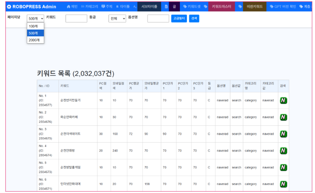Viewport: 315px width, 193px height.
Task: Click Naver search icon for 순천만화방 row
Action: 284,151
